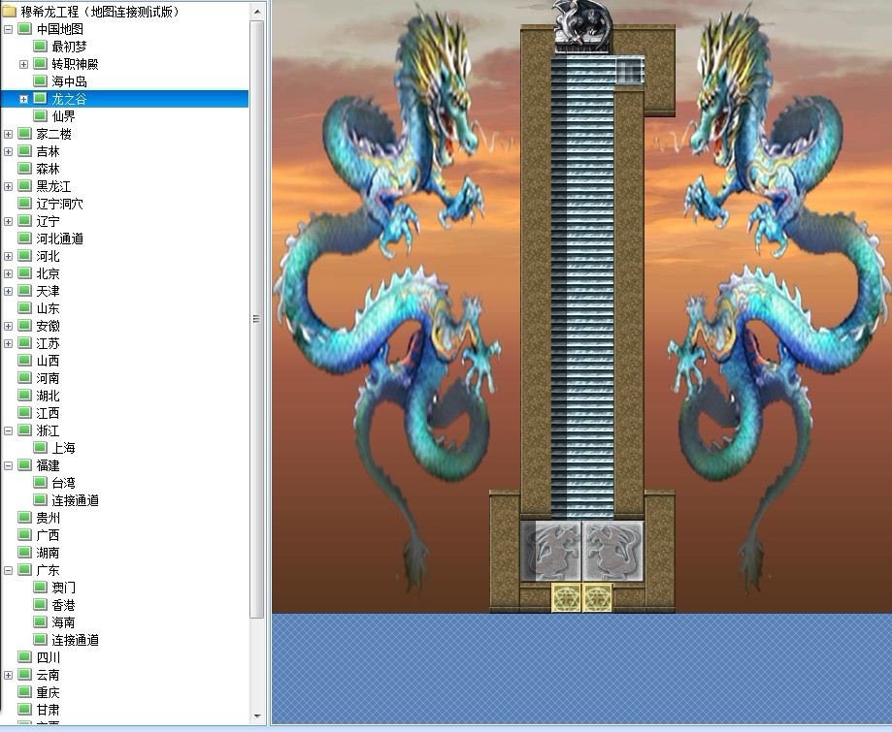The width and height of the screenshot is (892, 732).
Task: Click the map icon beside 仙界
Action: point(40,116)
